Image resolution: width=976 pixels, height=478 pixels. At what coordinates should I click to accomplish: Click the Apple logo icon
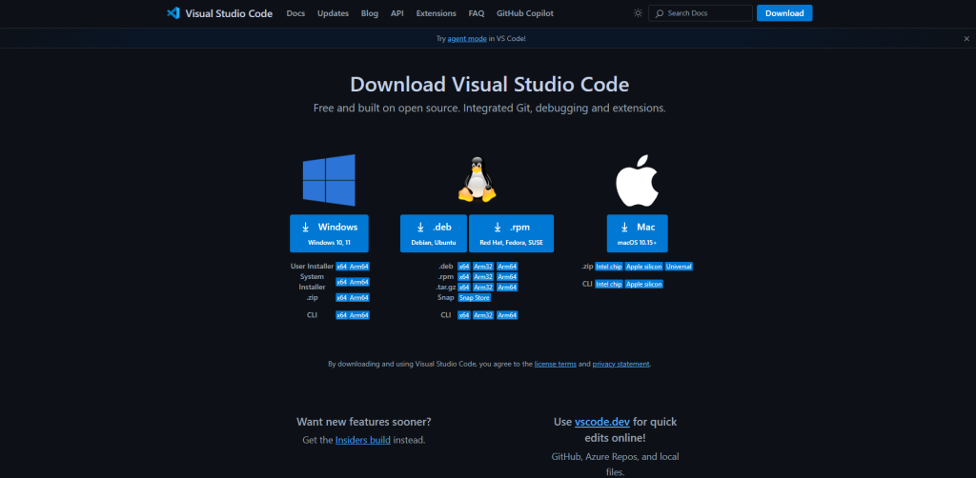[638, 180]
